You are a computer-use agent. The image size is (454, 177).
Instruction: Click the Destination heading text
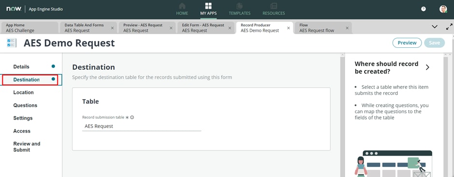pyautogui.click(x=94, y=67)
